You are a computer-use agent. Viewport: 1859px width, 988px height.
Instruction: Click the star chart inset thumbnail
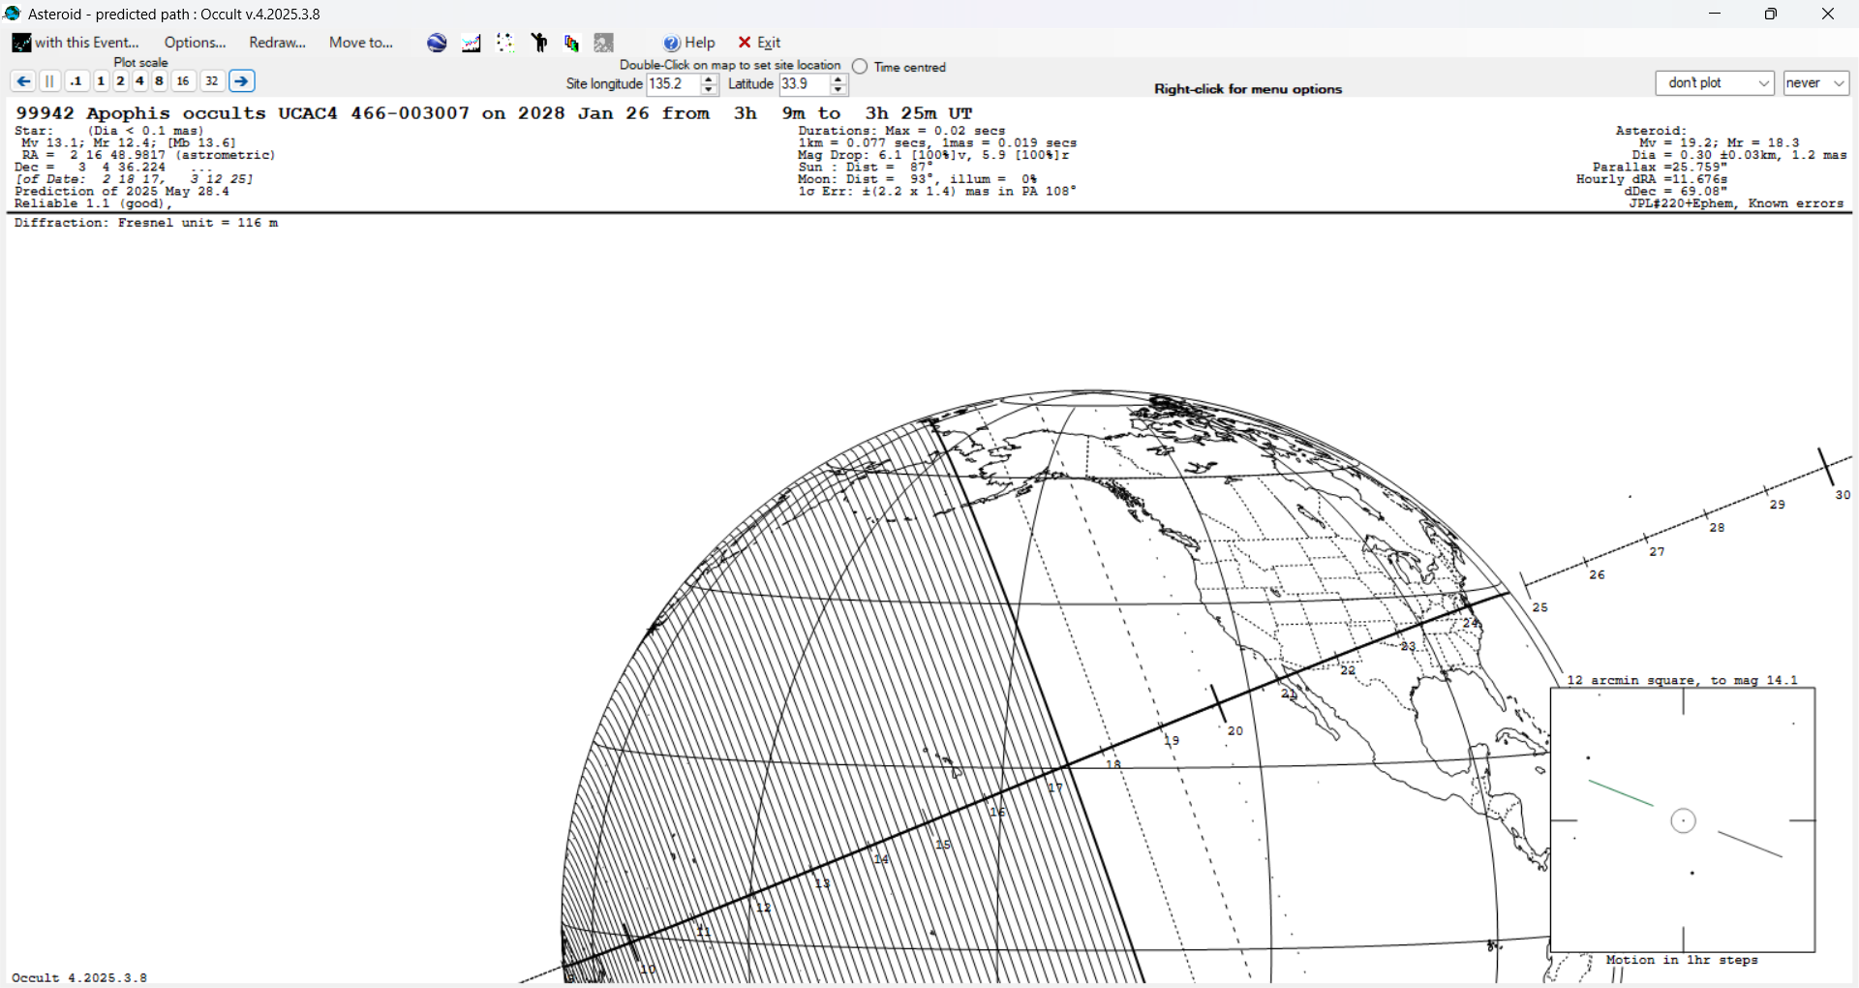tap(1683, 820)
